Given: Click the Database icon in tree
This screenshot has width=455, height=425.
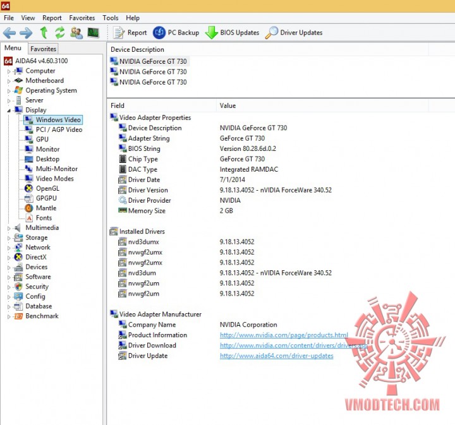Looking at the screenshot, I should click(x=18, y=306).
